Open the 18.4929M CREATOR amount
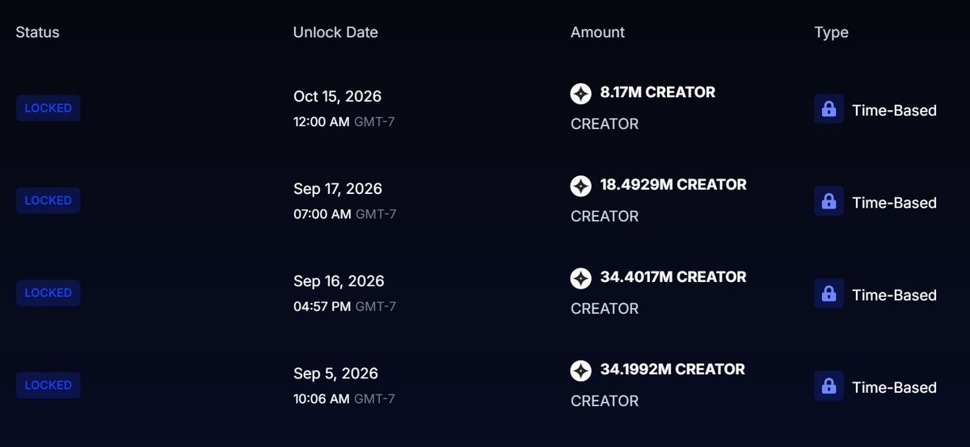This screenshot has width=970, height=447. (x=673, y=185)
